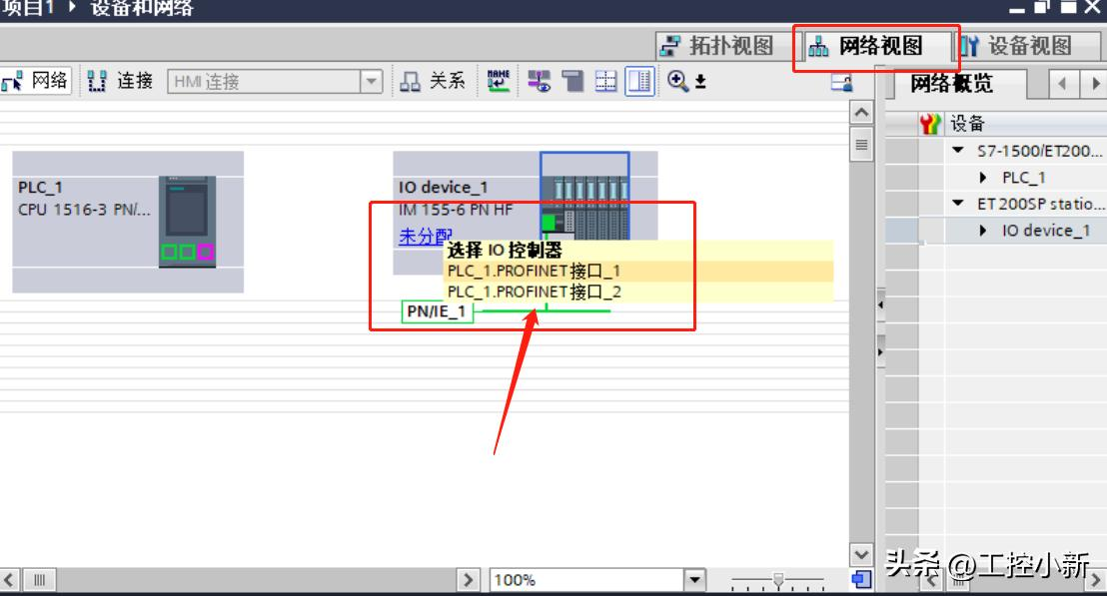Screen dimensions: 1107x596
Task: Click the 关系 relations button
Action: (x=434, y=81)
